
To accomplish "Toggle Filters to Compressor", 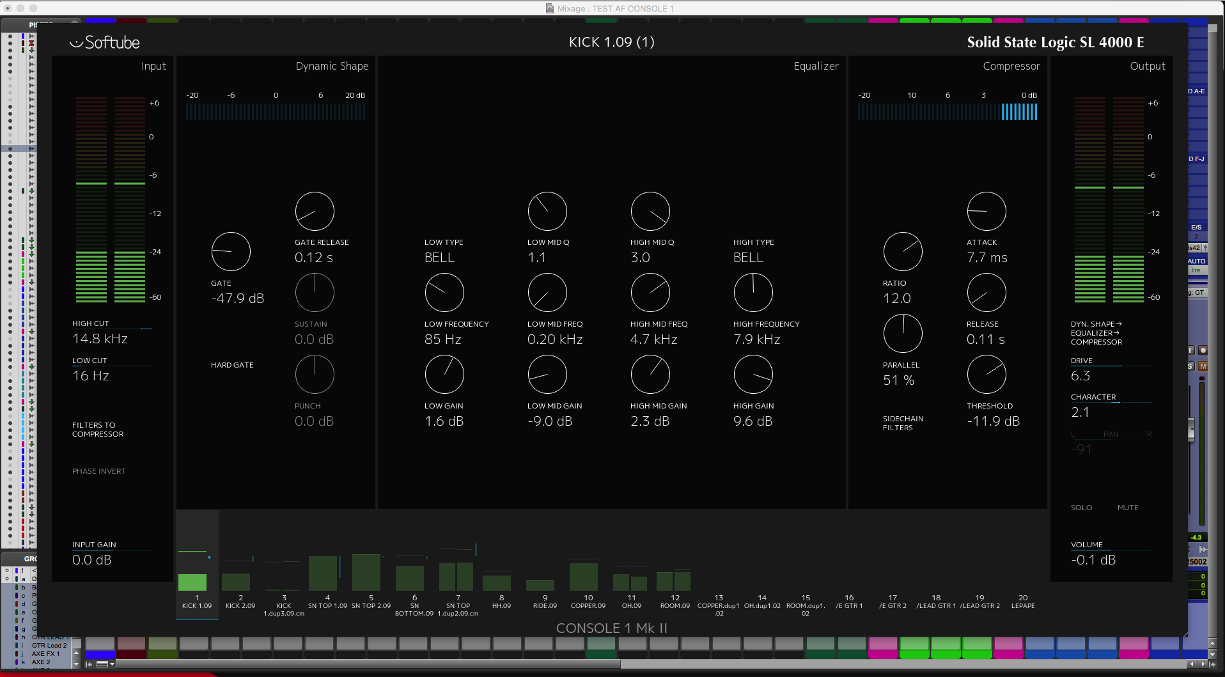I will click(98, 429).
